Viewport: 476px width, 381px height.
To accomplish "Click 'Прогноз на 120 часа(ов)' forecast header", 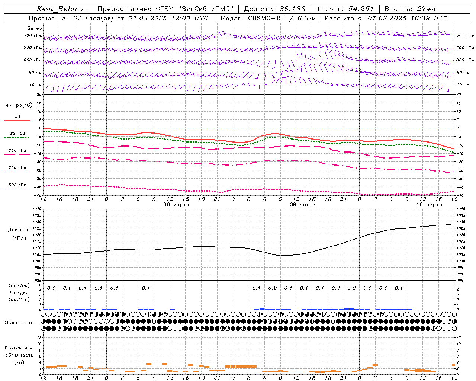I will (71, 18).
